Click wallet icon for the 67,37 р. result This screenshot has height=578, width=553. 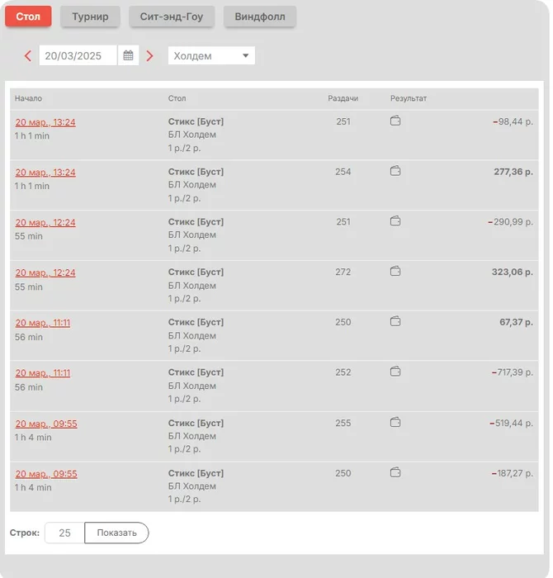395,322
